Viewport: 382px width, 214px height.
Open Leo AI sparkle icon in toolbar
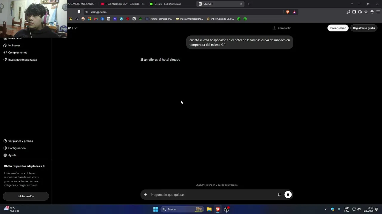pyautogui.click(x=366, y=12)
